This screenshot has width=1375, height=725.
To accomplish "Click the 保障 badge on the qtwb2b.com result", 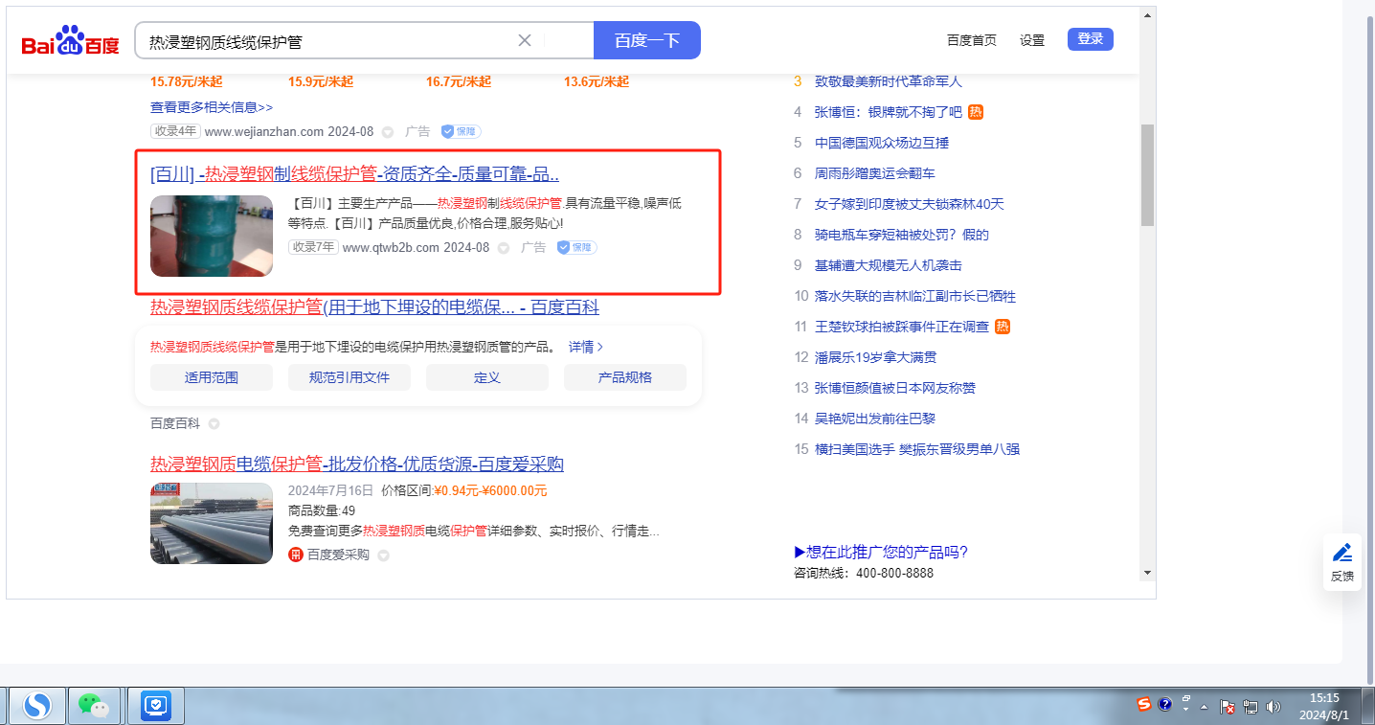I will click(576, 247).
